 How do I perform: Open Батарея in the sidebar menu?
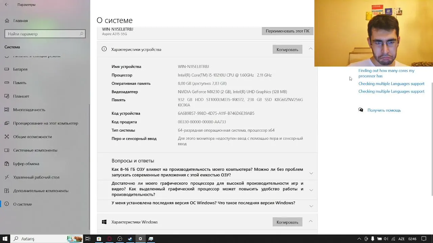20,69
